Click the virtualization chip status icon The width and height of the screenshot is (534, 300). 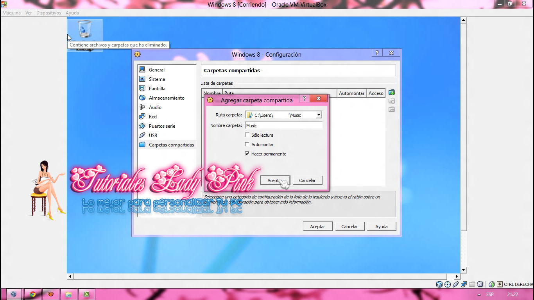click(480, 284)
